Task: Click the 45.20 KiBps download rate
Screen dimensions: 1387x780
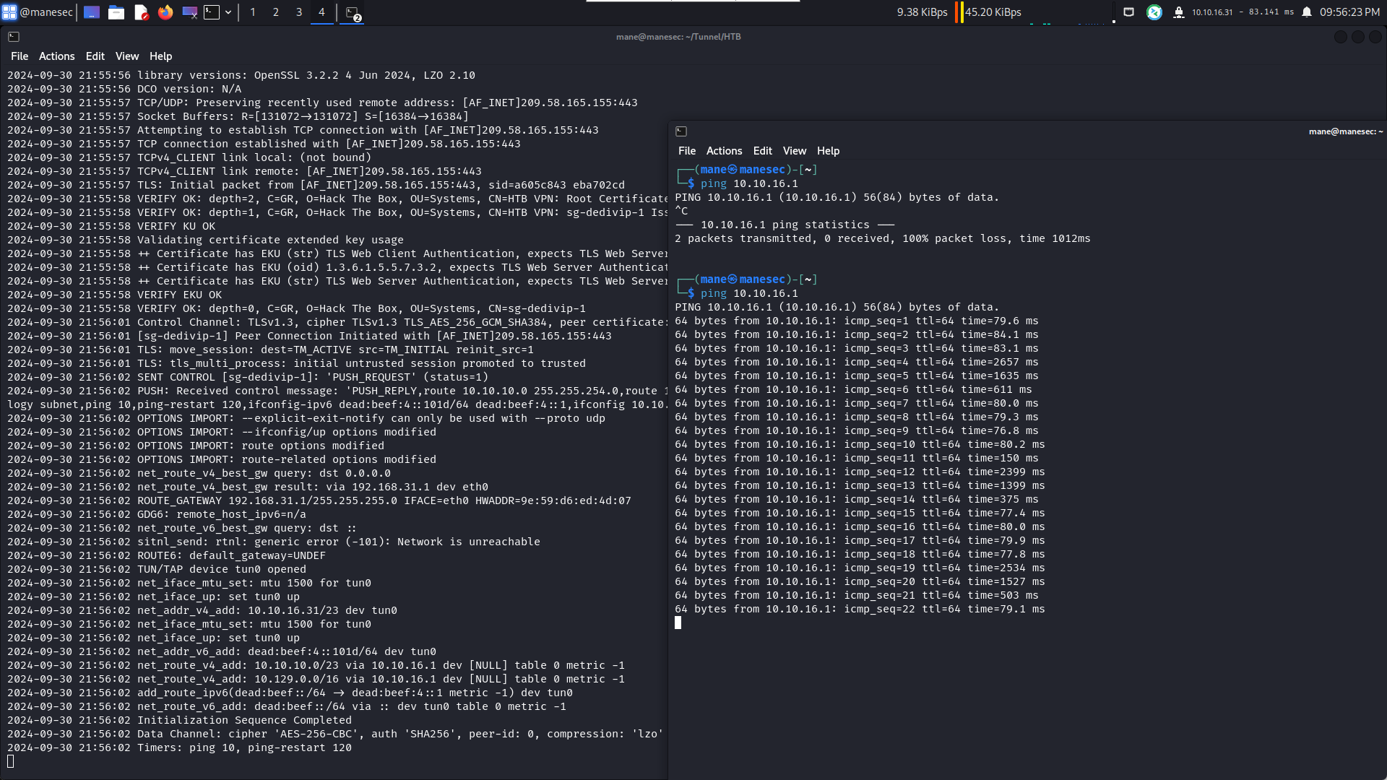Action: 993,12
